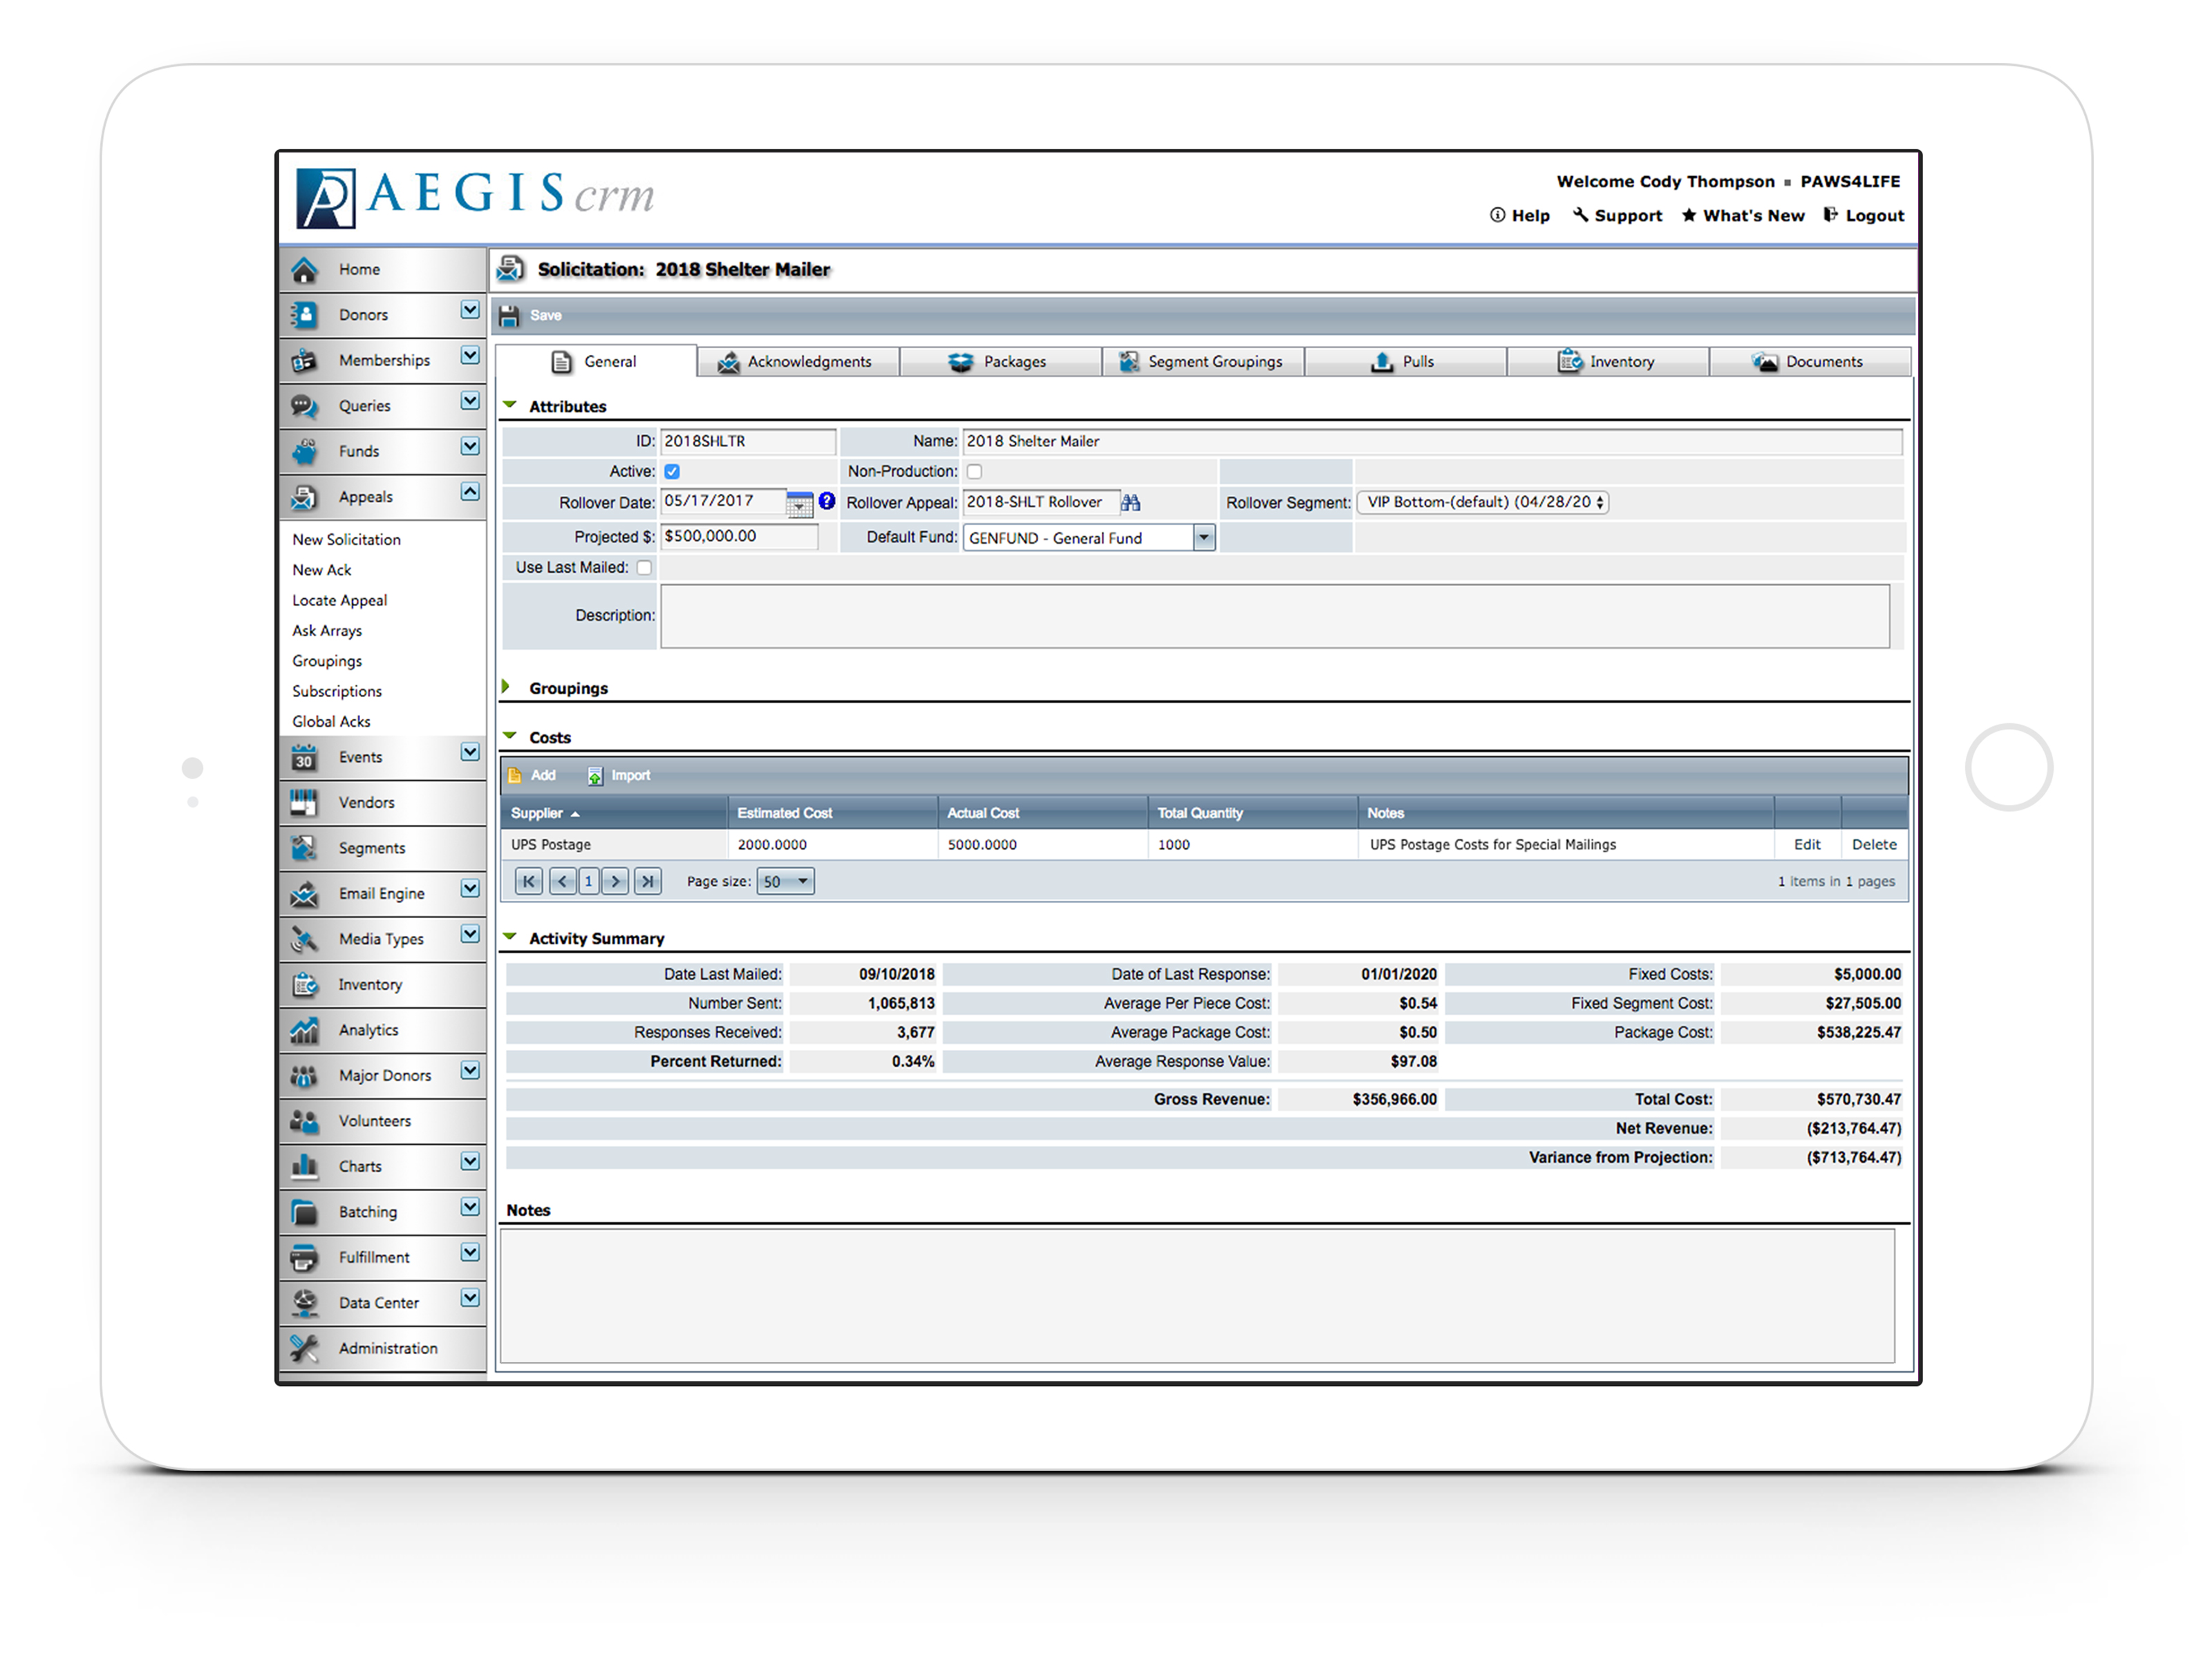Screen dimensions: 2212x1658
Task: Enable the Non-Production checkbox
Action: tap(974, 470)
